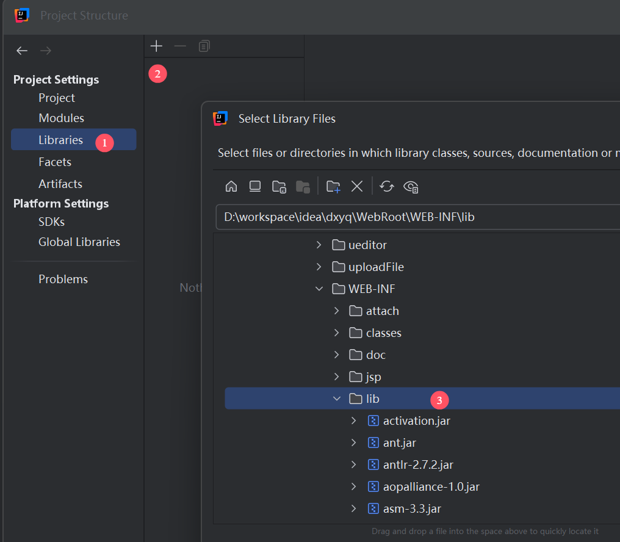Refresh the file tree
The width and height of the screenshot is (620, 542).
pyautogui.click(x=387, y=187)
